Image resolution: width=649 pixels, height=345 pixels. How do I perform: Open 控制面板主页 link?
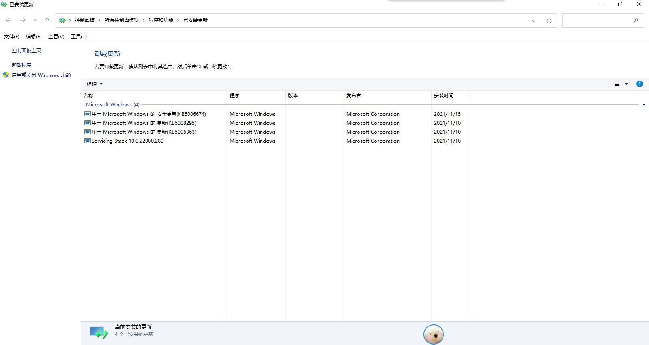pos(26,51)
